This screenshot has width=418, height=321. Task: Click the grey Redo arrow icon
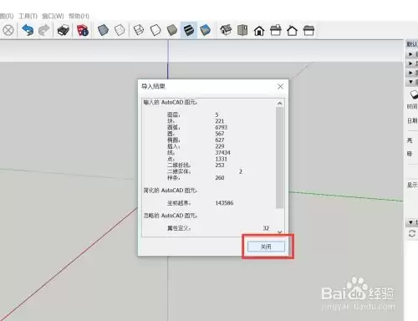pos(43,30)
